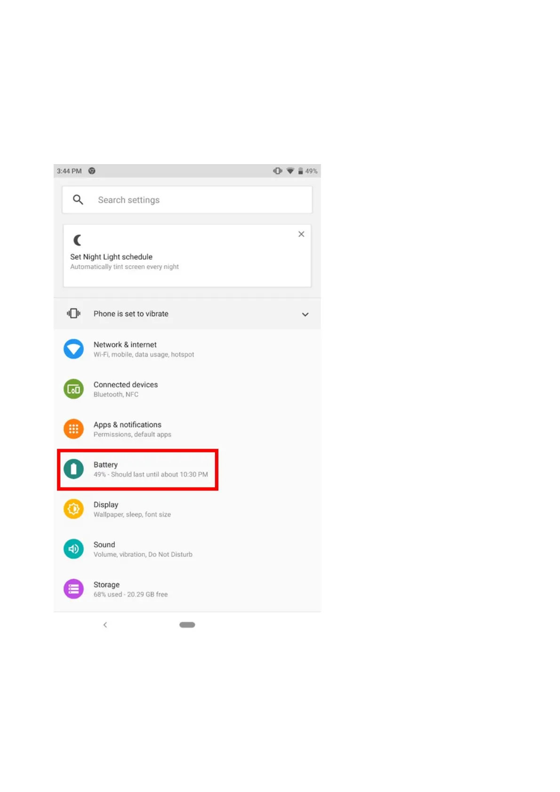Tap the Sound speaker icon
The width and height of the screenshot is (560, 792).
[x=73, y=549]
